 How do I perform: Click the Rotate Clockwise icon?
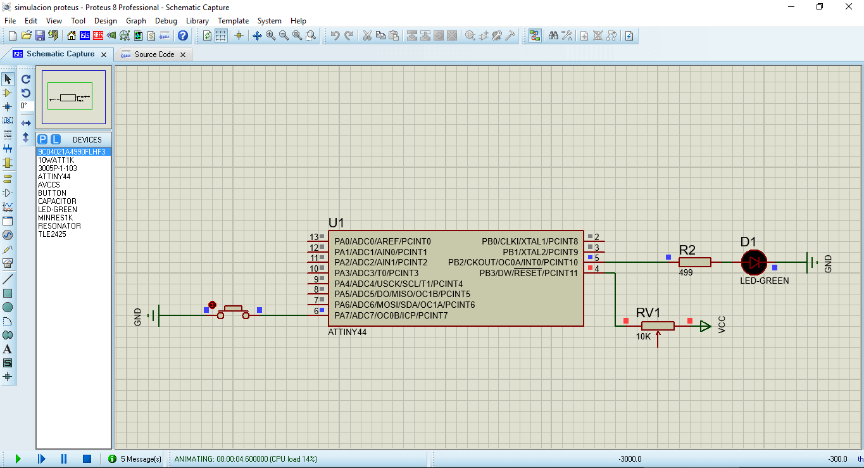coord(26,79)
